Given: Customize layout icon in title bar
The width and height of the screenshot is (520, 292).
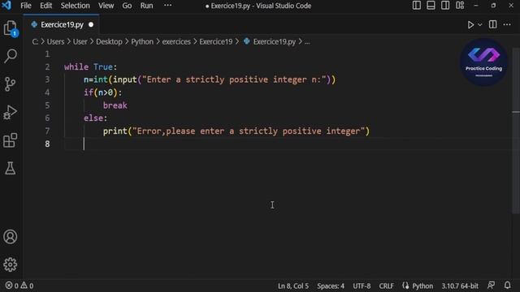Looking at the screenshot, I should [x=460, y=6].
